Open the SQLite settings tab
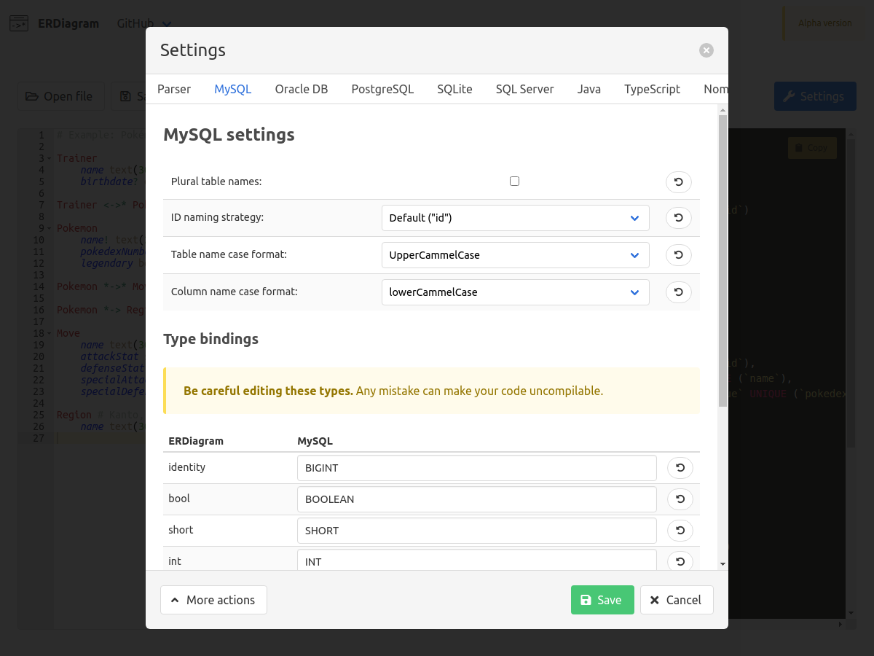Viewport: 874px width, 656px height. [454, 89]
